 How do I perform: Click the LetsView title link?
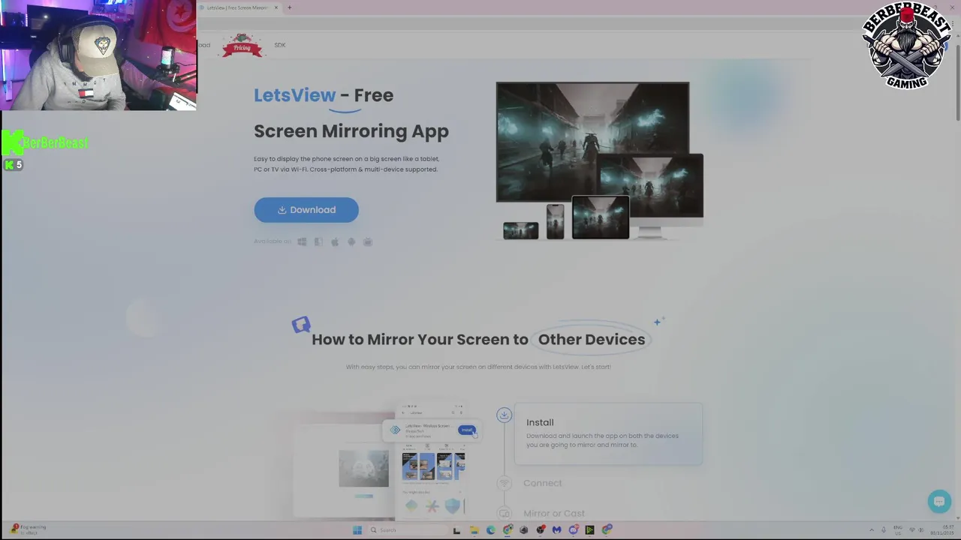point(294,95)
